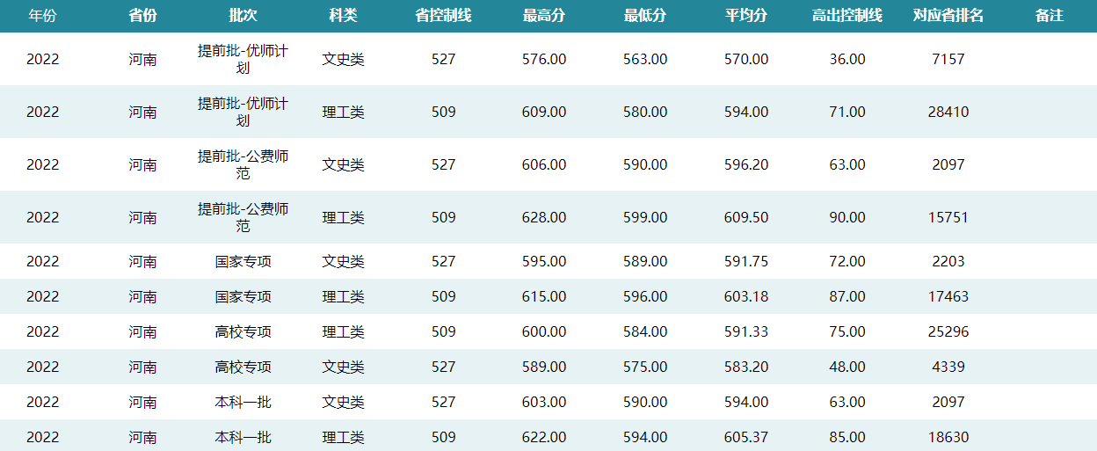The image size is (1097, 451).
Task: Select the 省控制线 column header
Action: tap(443, 16)
